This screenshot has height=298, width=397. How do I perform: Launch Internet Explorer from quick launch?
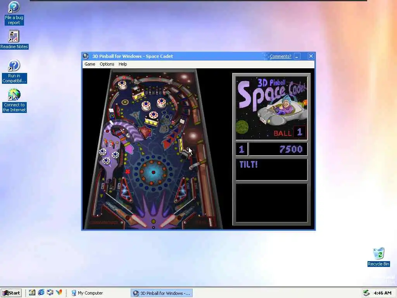pyautogui.click(x=41, y=293)
